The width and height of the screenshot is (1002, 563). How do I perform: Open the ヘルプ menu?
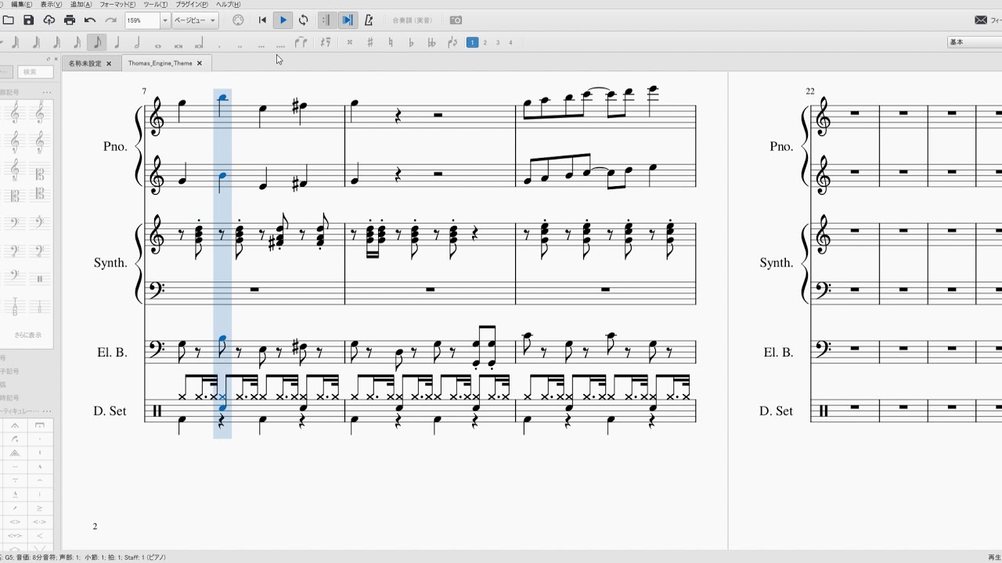click(x=228, y=5)
